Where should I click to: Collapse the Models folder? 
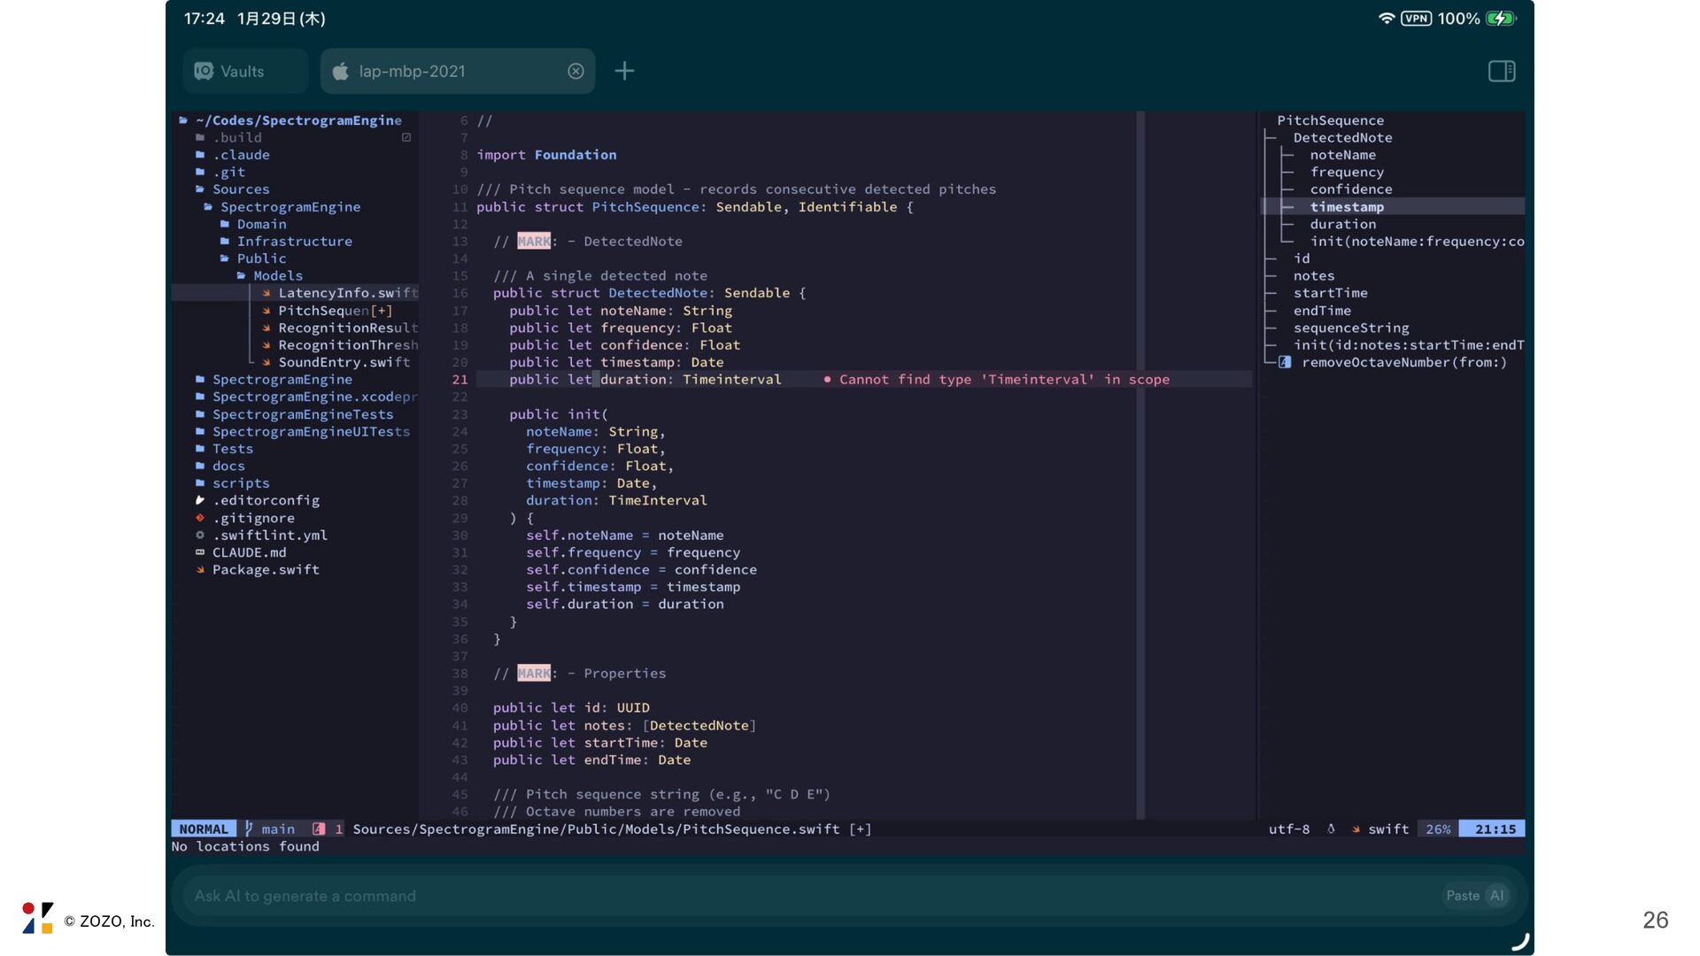pyautogui.click(x=277, y=275)
